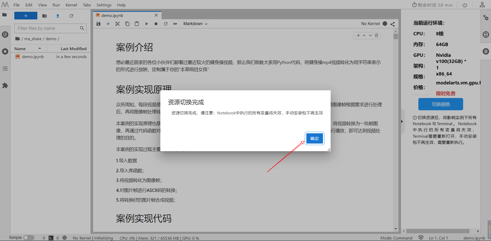Click the Ln 1, Col 1 status
This screenshot has width=491, height=241.
click(x=438, y=238)
